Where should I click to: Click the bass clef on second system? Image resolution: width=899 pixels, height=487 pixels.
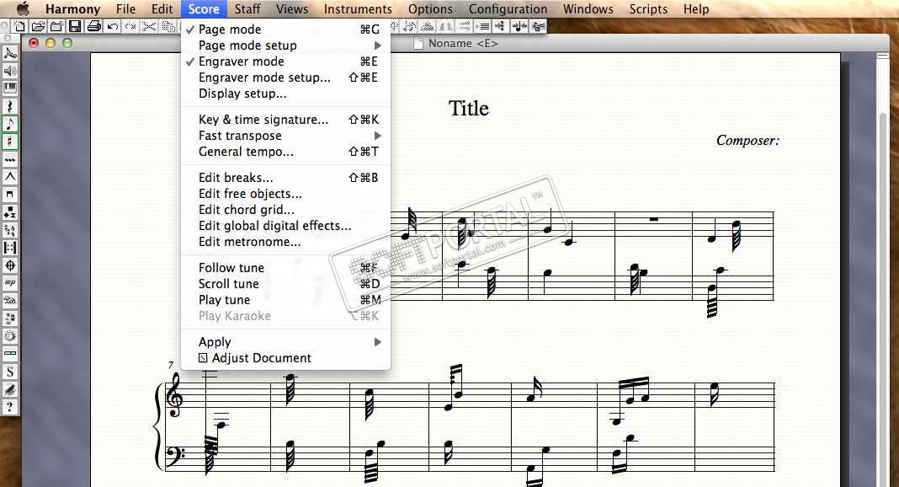[x=174, y=456]
